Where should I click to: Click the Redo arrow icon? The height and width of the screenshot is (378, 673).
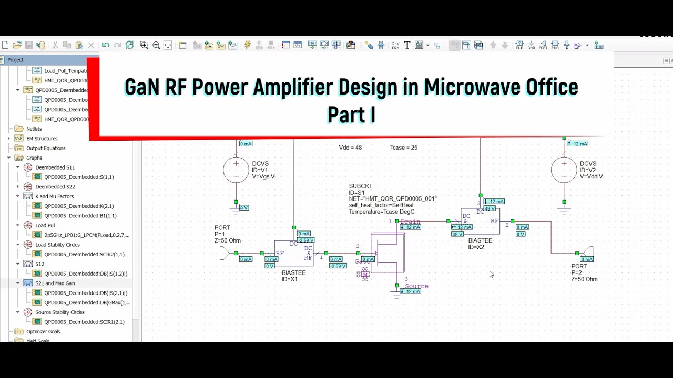coord(118,46)
